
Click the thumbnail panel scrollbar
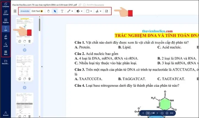(40, 25)
